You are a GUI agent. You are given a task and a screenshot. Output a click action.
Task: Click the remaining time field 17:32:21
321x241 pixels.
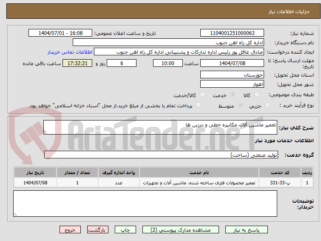(77, 63)
